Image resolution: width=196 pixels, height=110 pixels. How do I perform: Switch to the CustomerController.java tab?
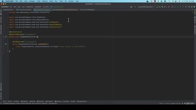24,9
